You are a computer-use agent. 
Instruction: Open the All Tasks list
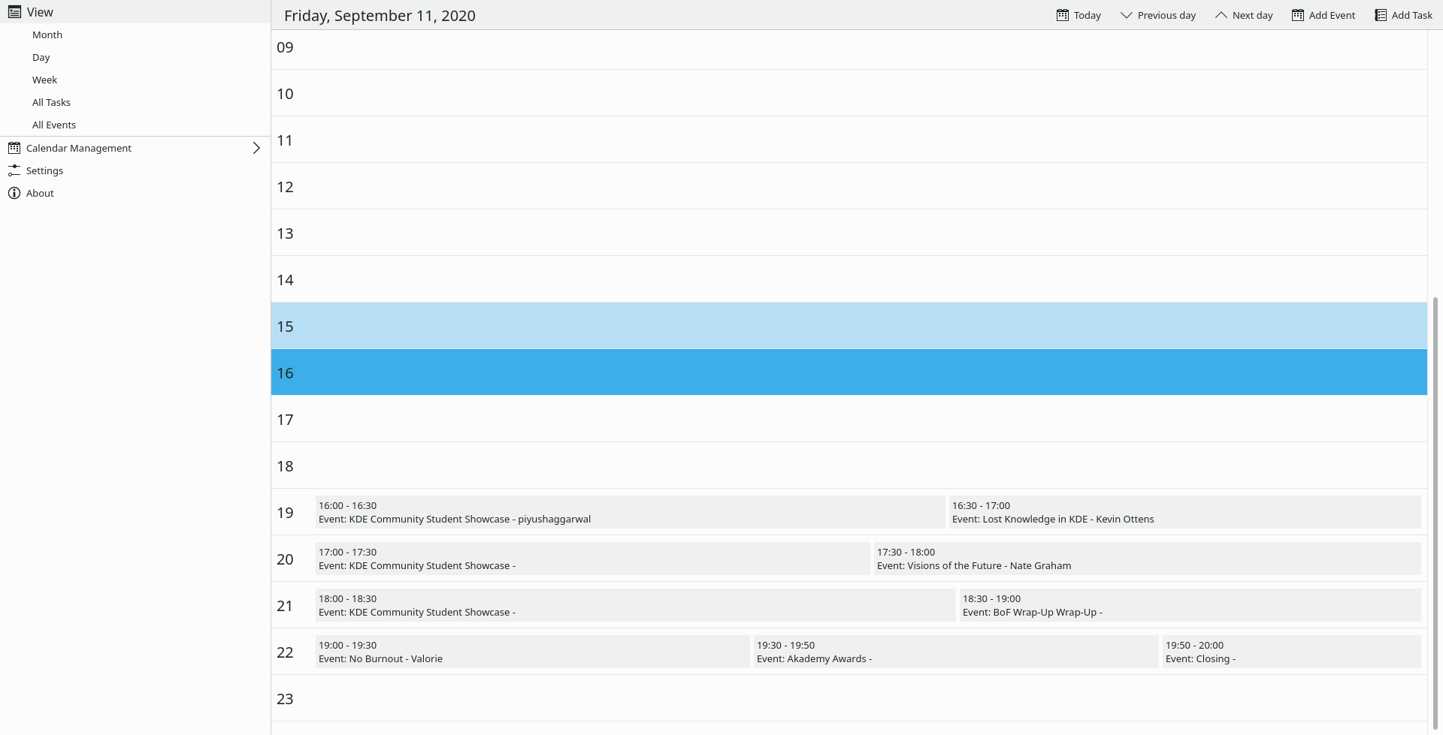click(51, 102)
